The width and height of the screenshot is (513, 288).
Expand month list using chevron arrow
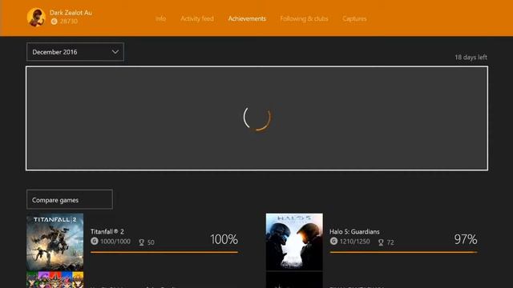point(115,52)
